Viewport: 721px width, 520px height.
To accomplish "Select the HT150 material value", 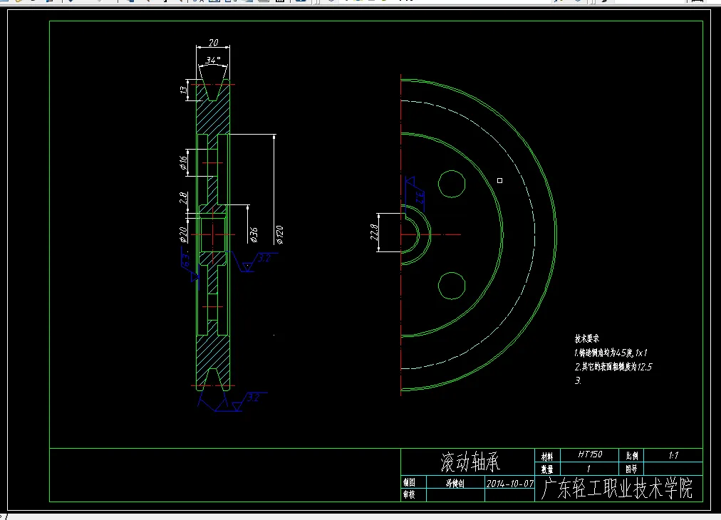I will (x=590, y=454).
